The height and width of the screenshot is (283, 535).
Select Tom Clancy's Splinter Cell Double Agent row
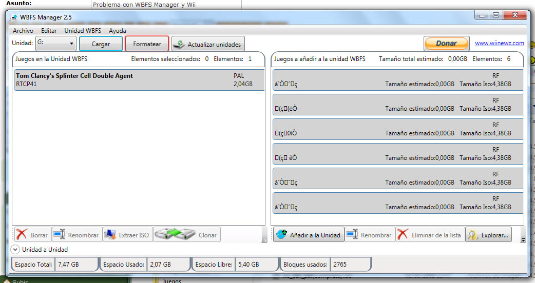tap(139, 80)
